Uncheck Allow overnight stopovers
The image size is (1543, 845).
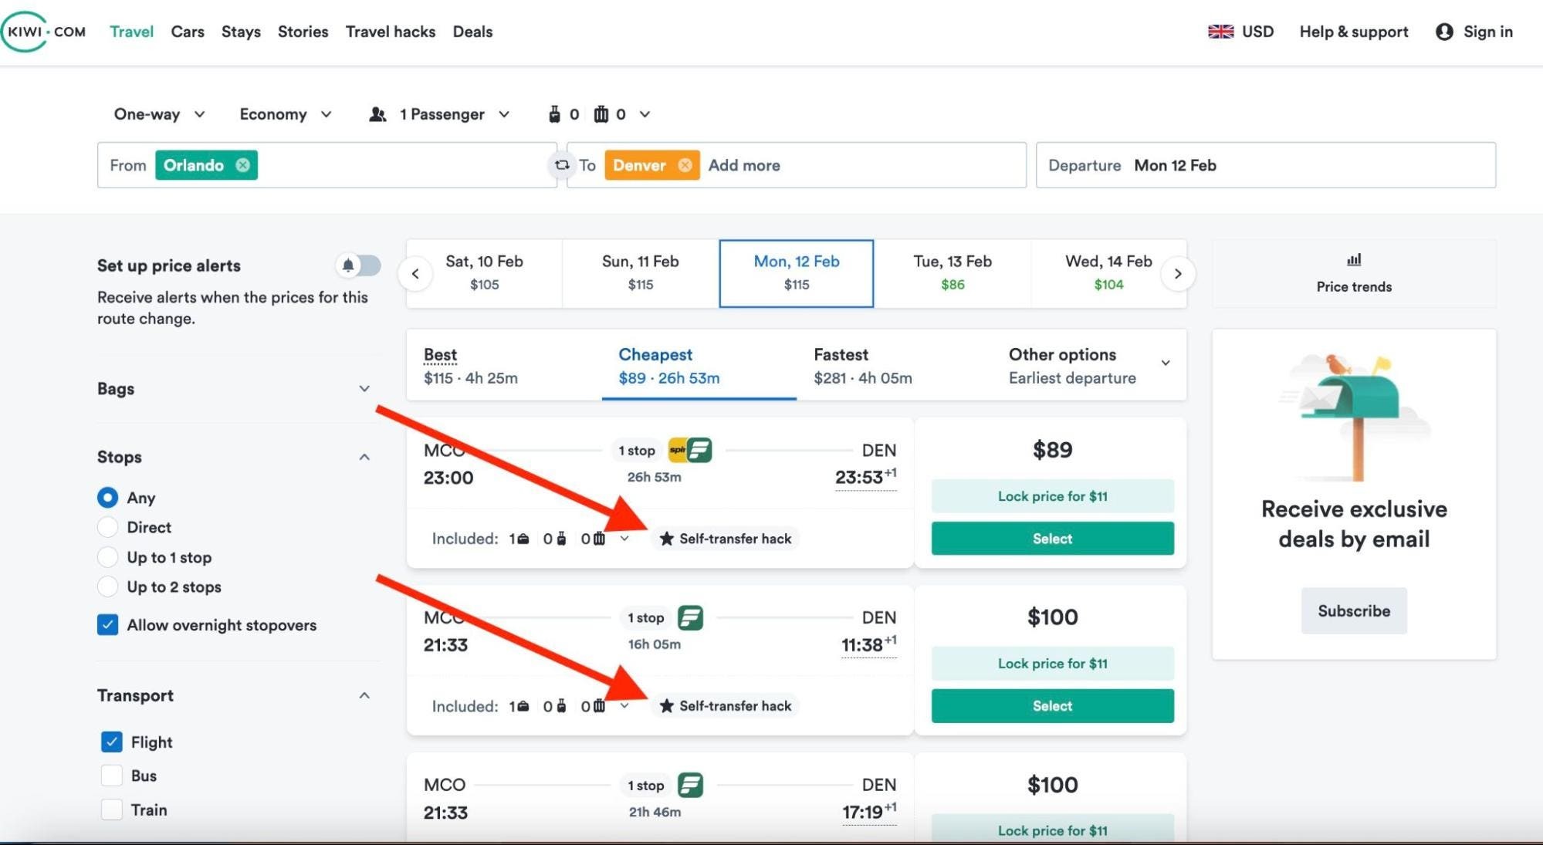click(108, 625)
